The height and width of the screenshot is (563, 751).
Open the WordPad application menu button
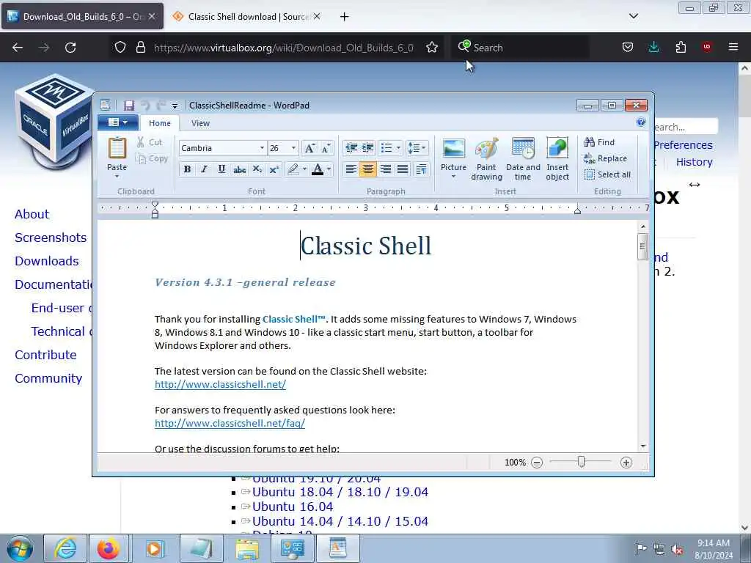118,122
